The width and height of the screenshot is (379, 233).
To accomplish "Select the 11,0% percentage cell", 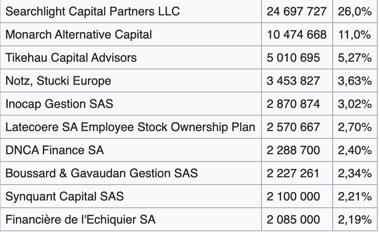I will 355,34.
